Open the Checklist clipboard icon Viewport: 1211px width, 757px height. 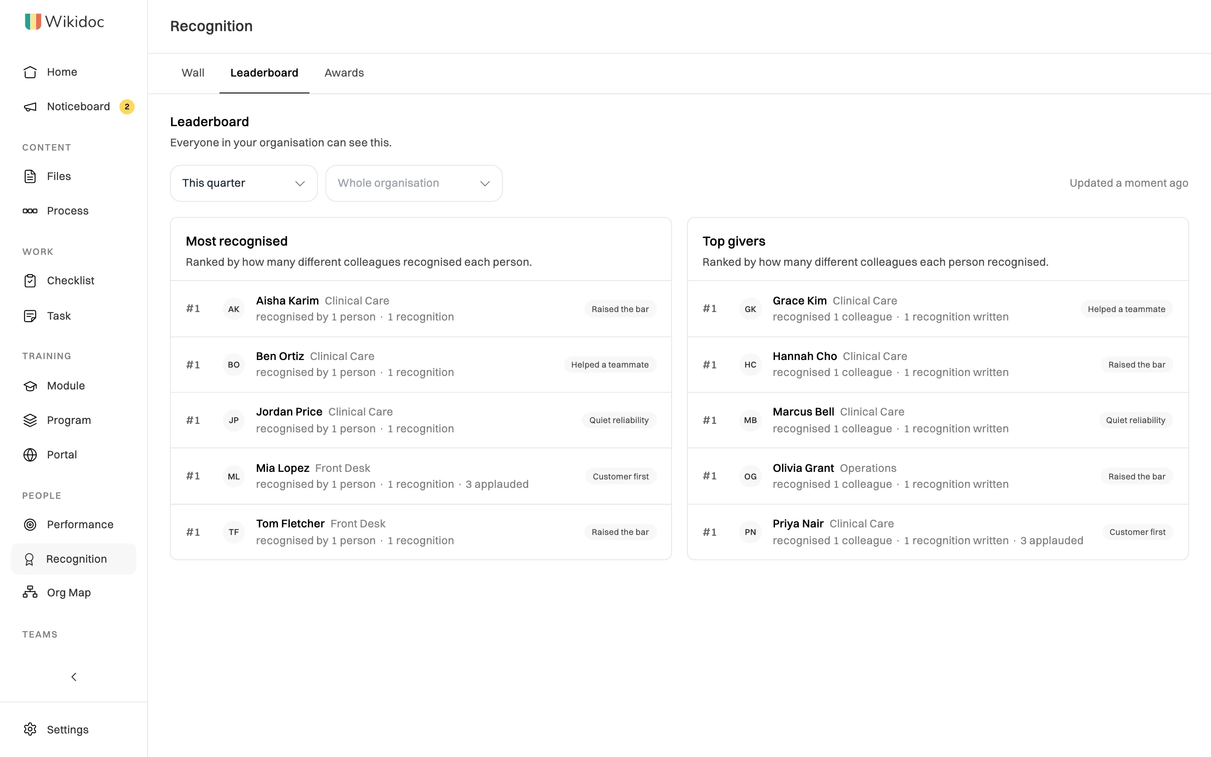(30, 281)
